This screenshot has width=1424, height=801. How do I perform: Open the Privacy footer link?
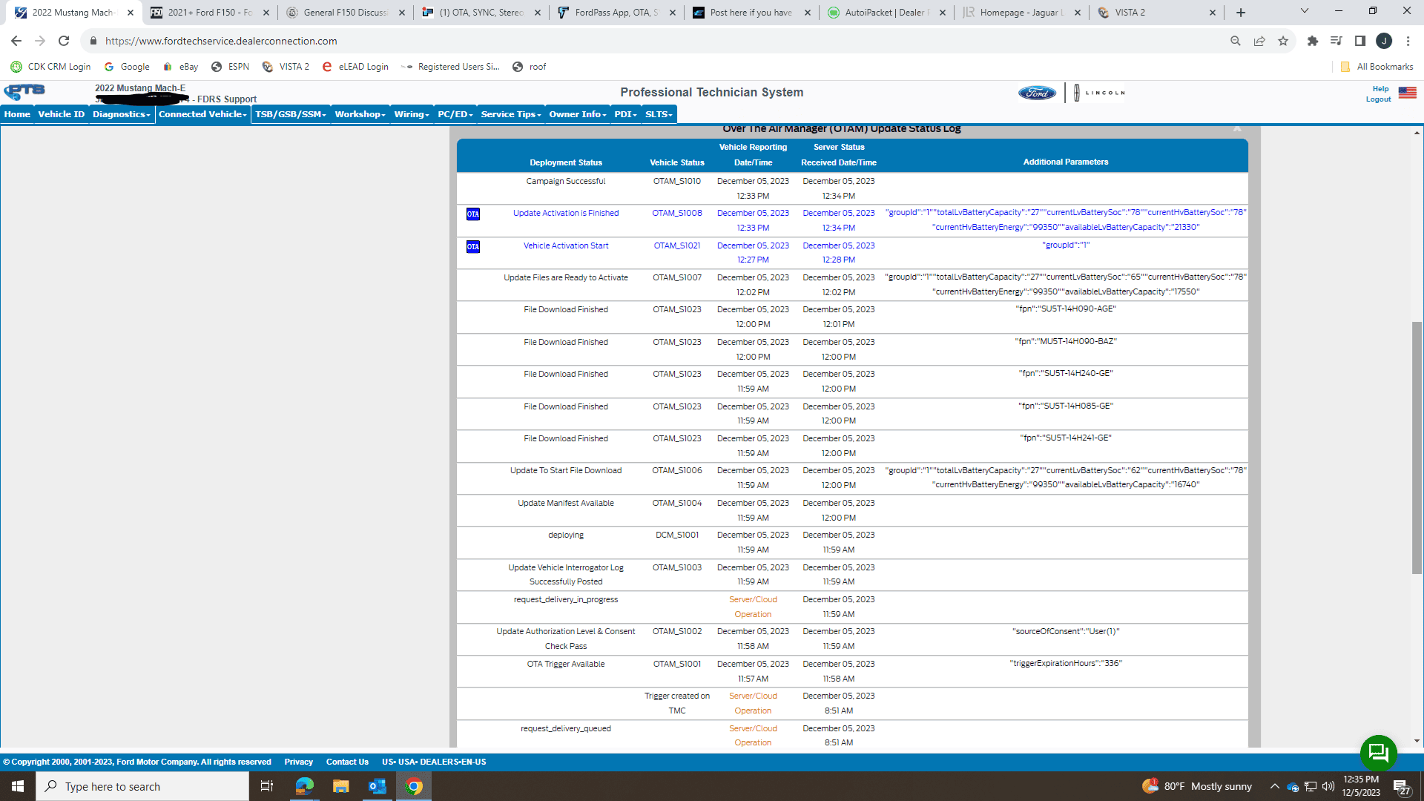(298, 762)
